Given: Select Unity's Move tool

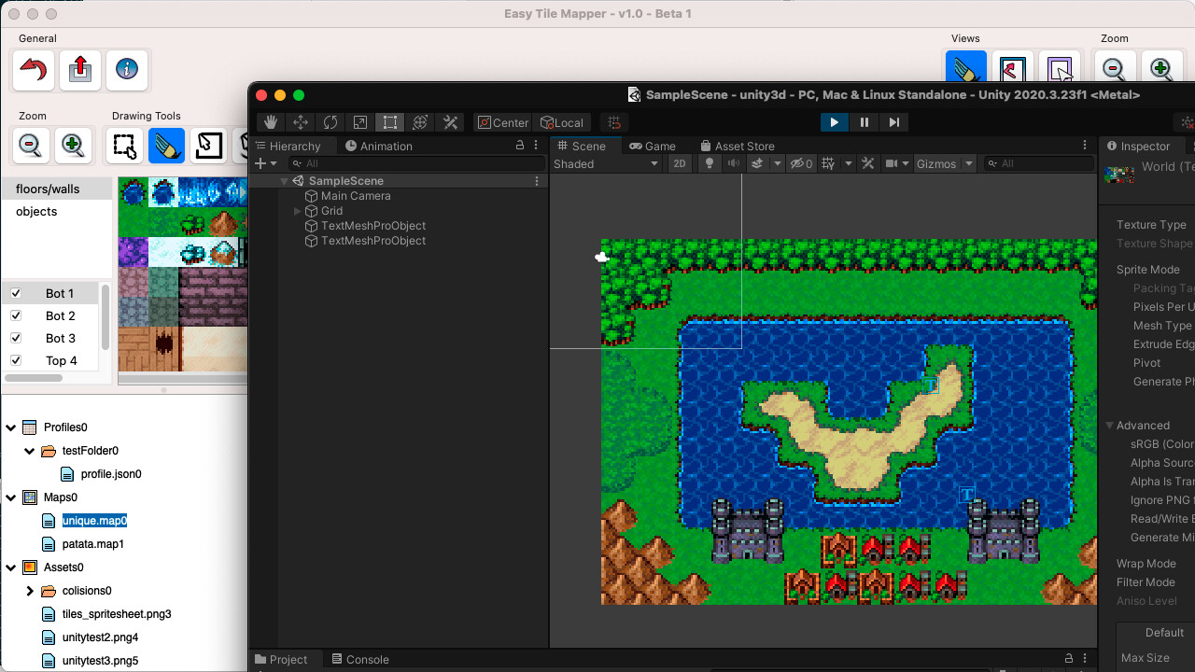Looking at the screenshot, I should pyautogui.click(x=300, y=122).
